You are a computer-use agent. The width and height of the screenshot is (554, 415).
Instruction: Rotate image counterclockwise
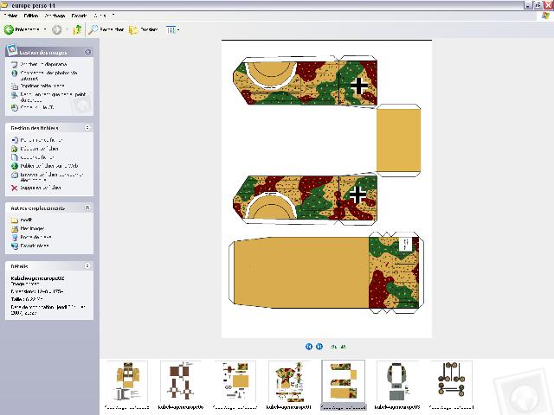tap(343, 347)
